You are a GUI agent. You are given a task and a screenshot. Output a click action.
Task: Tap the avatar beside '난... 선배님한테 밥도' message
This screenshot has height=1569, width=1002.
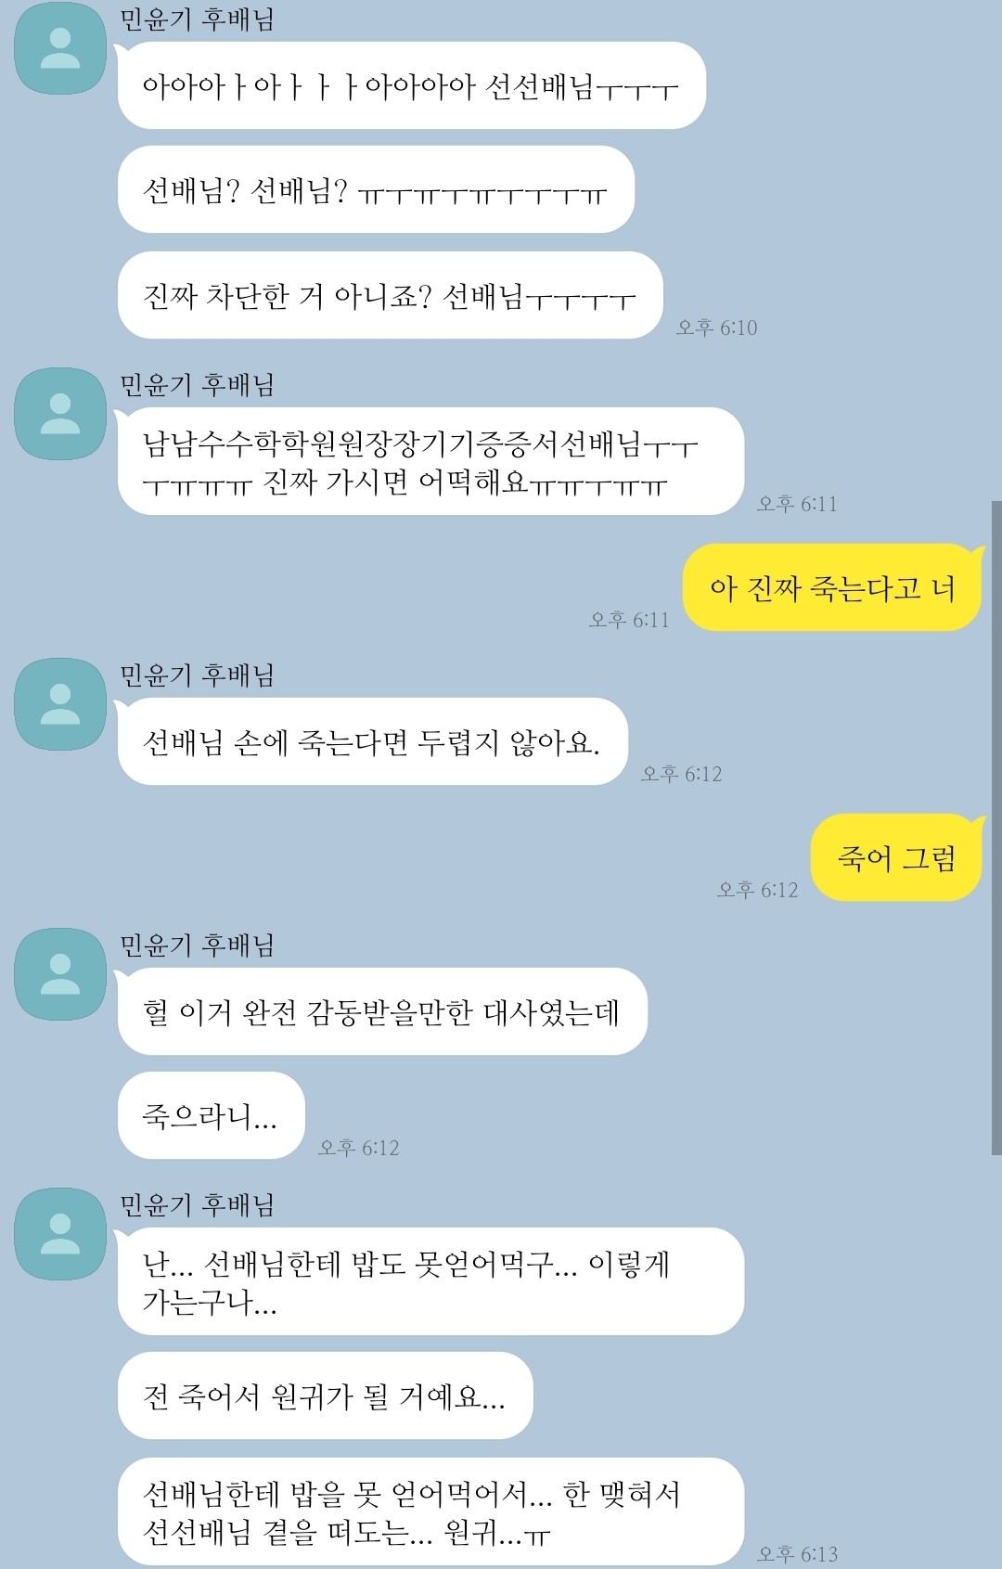click(60, 1234)
